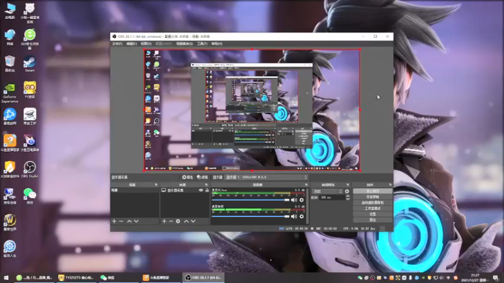The image size is (504, 283).
Task: Click the Start Virtual Camera button
Action: (372, 203)
